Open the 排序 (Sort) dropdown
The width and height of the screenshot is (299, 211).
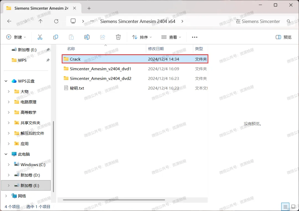(x=142, y=37)
